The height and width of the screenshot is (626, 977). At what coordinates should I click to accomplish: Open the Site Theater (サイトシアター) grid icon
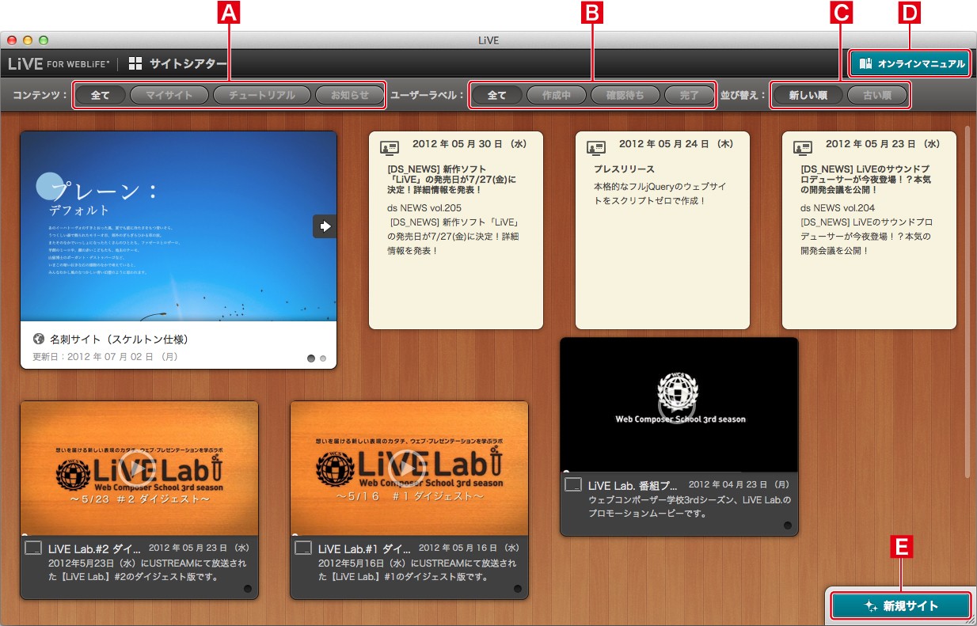pyautogui.click(x=135, y=64)
